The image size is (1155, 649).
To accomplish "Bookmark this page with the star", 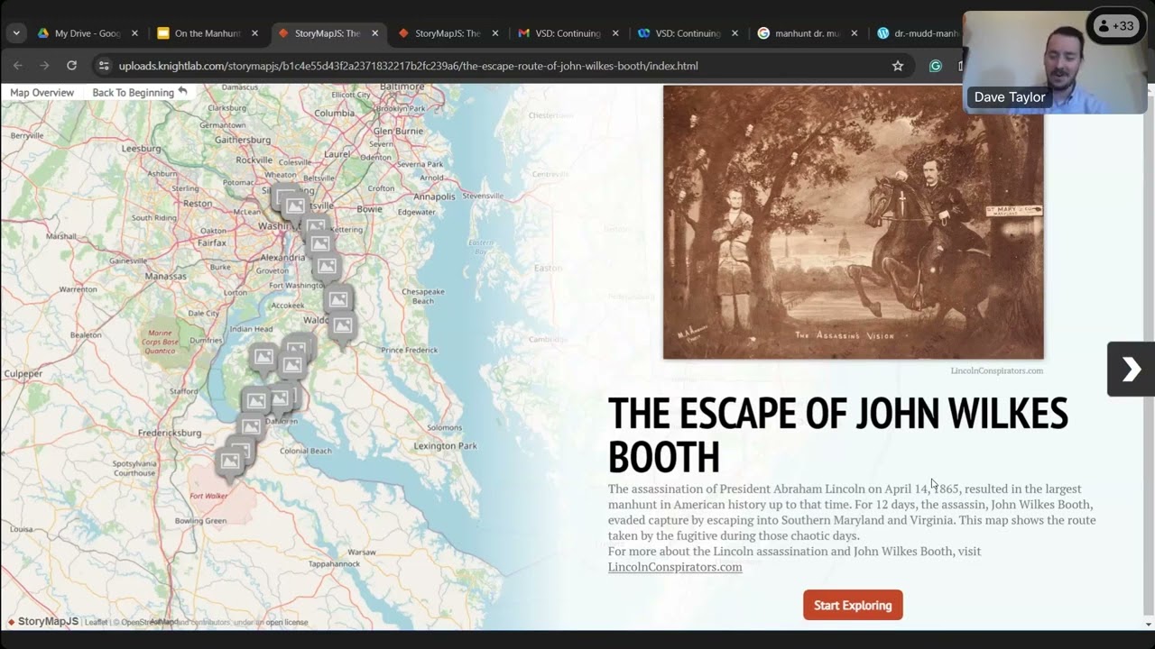I will 898,66.
